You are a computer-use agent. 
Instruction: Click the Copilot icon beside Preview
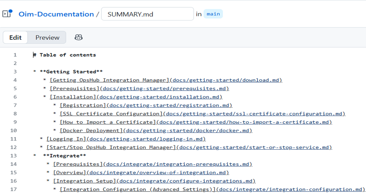[79, 37]
